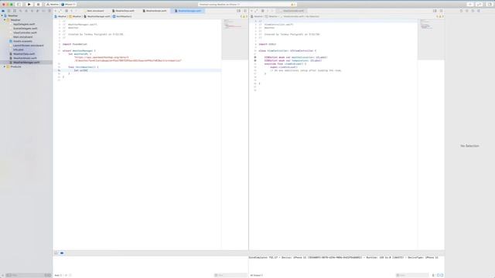
Task: Select Assets.xcassets in navigator
Action: pyautogui.click(x=22, y=41)
